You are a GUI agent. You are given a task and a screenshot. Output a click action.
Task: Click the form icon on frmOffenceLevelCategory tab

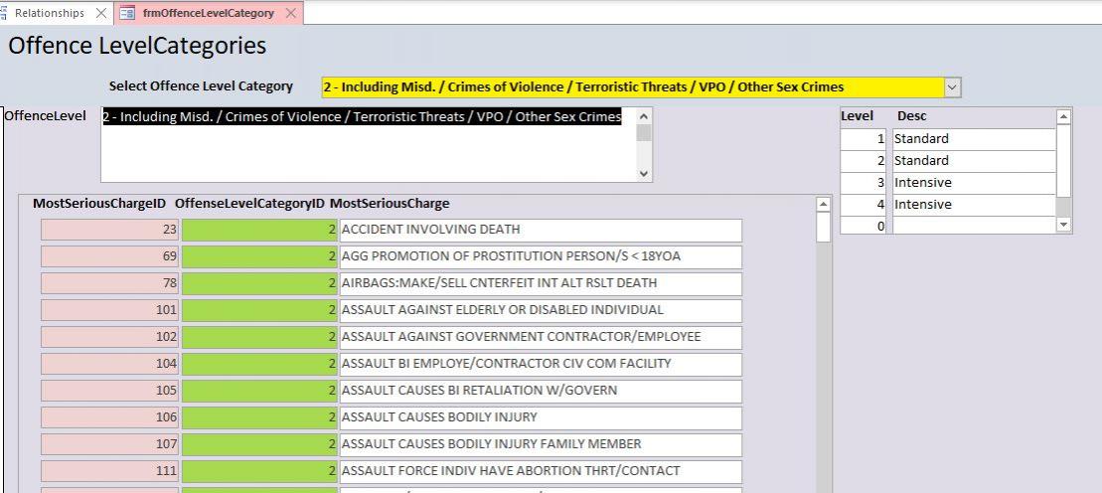click(127, 13)
